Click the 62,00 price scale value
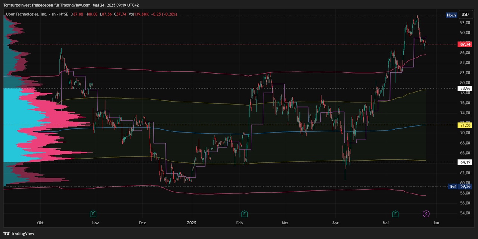 click(465, 173)
